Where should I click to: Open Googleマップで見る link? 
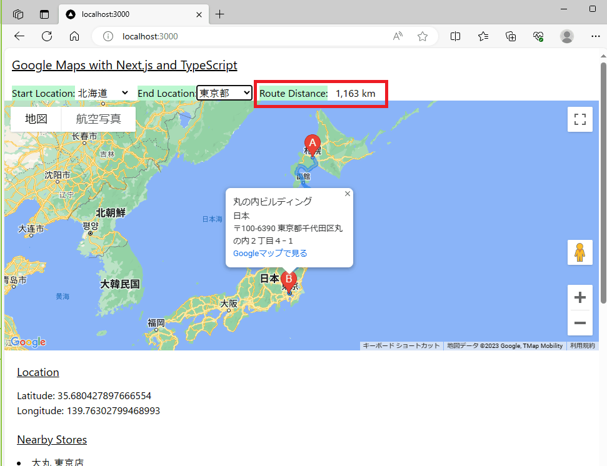point(270,254)
